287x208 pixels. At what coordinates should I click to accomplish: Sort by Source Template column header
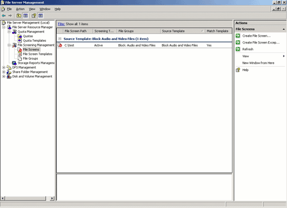[x=183, y=31]
